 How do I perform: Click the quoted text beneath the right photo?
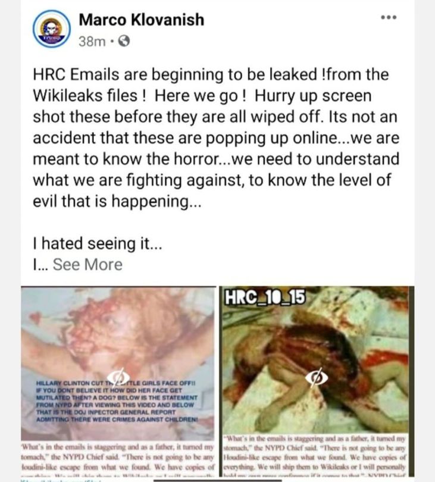pos(315,455)
